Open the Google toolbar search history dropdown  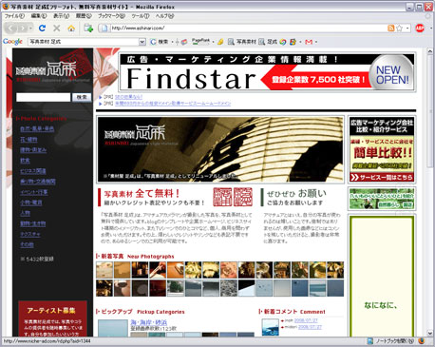[x=142, y=42]
